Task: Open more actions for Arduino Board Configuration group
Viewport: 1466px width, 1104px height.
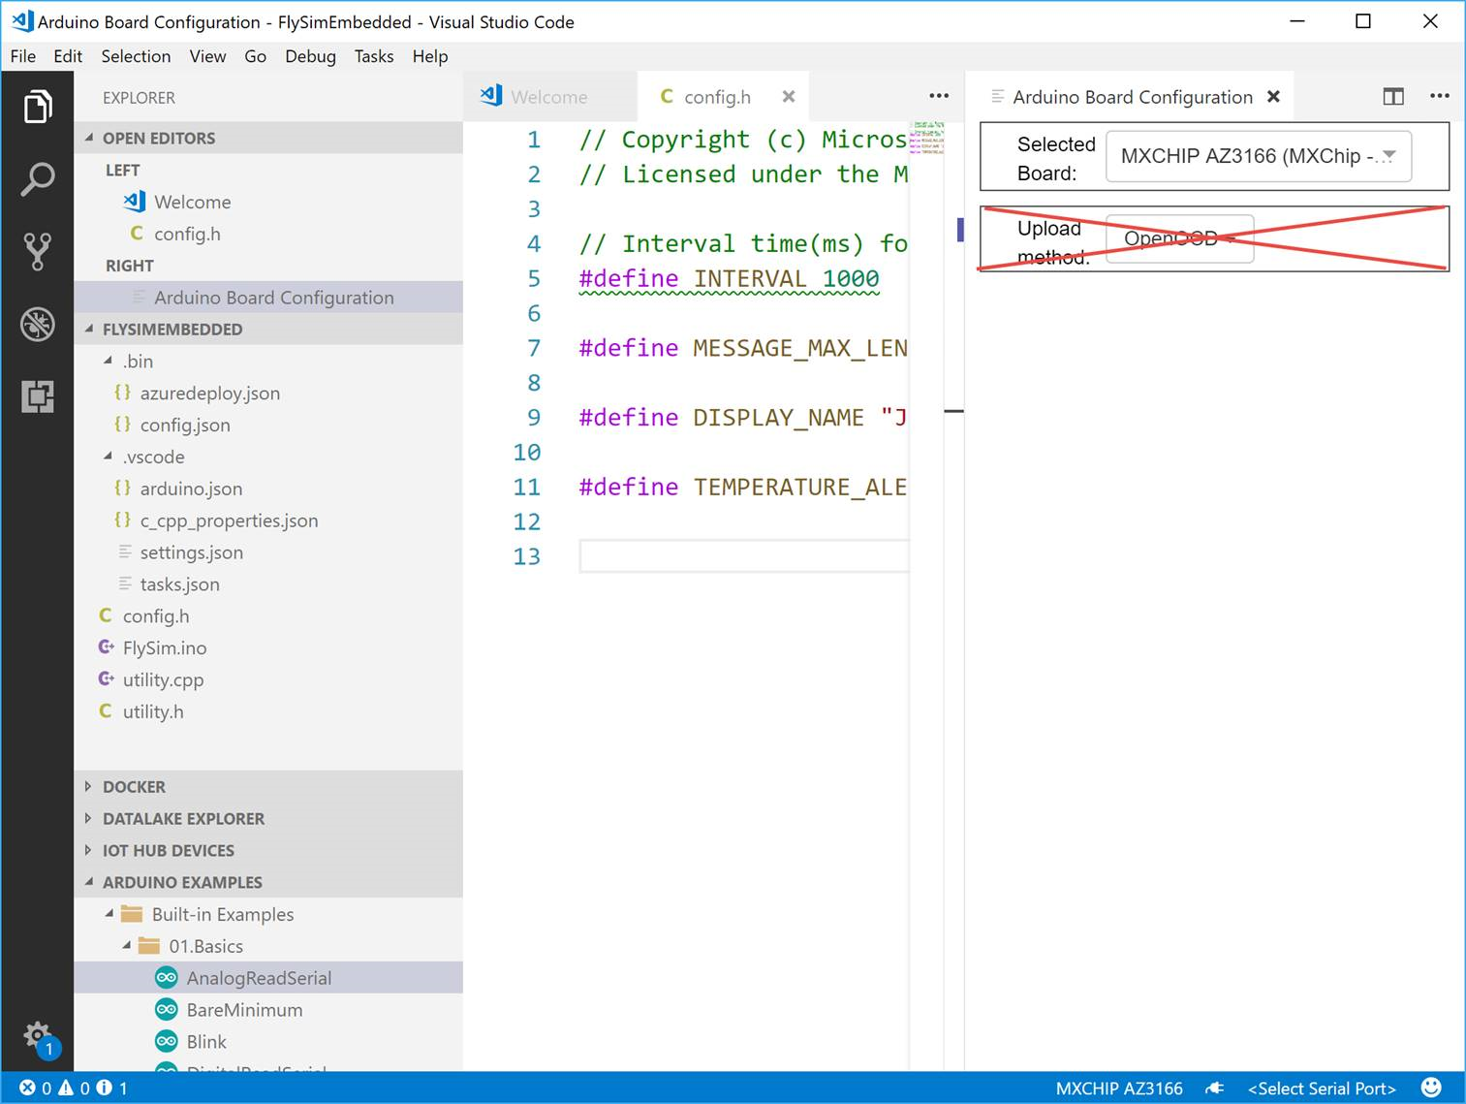Action: point(1440,96)
